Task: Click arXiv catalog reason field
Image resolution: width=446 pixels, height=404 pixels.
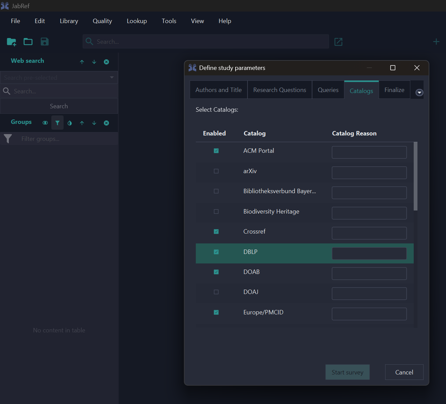Action: point(369,172)
